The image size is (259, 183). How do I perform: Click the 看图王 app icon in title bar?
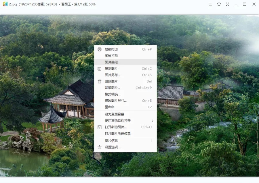pos(5,4)
